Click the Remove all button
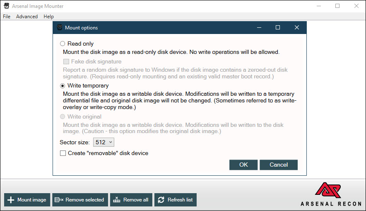 coord(131,200)
